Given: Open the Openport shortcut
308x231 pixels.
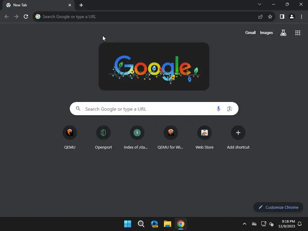Looking at the screenshot, I should coord(103,137).
